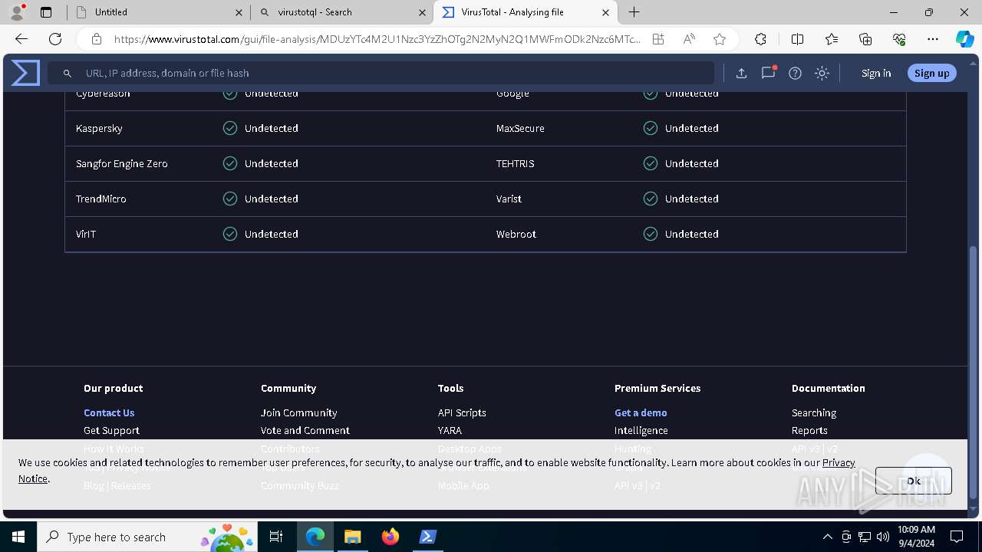Click the upload file icon

pos(741,73)
